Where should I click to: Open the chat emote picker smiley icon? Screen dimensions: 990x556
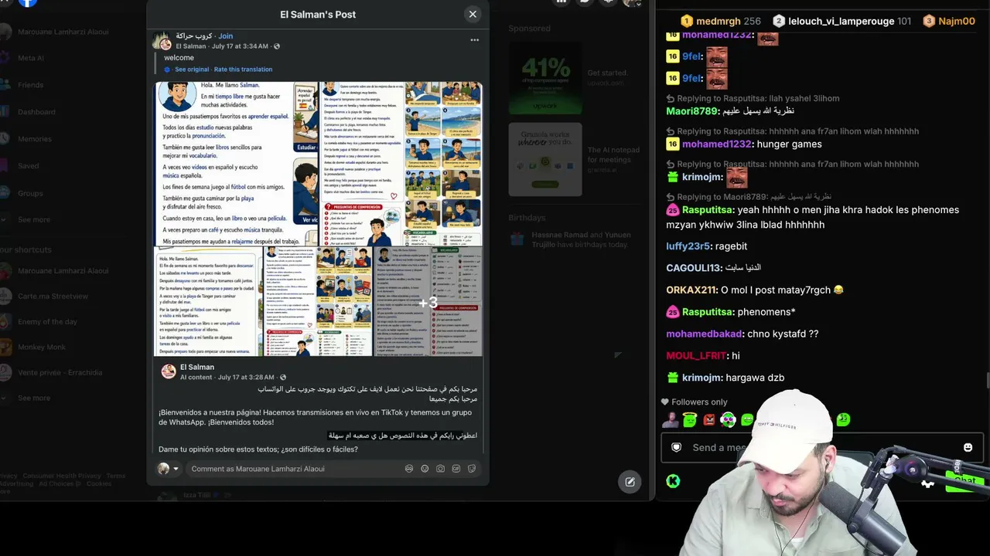click(x=968, y=448)
